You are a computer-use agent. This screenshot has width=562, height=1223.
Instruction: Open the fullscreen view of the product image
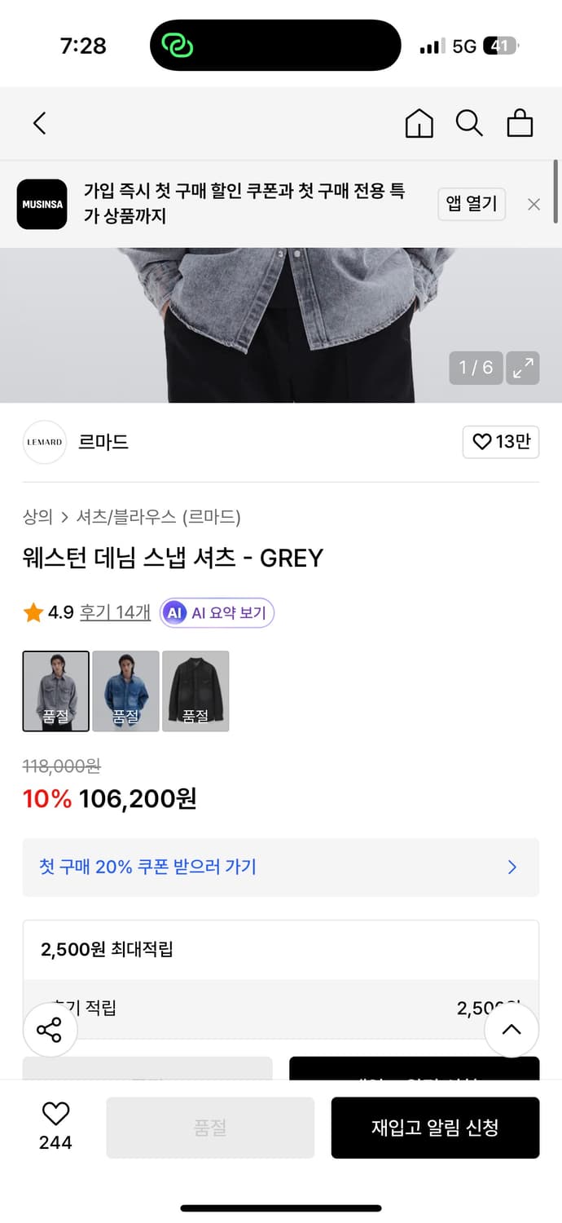[x=522, y=368]
